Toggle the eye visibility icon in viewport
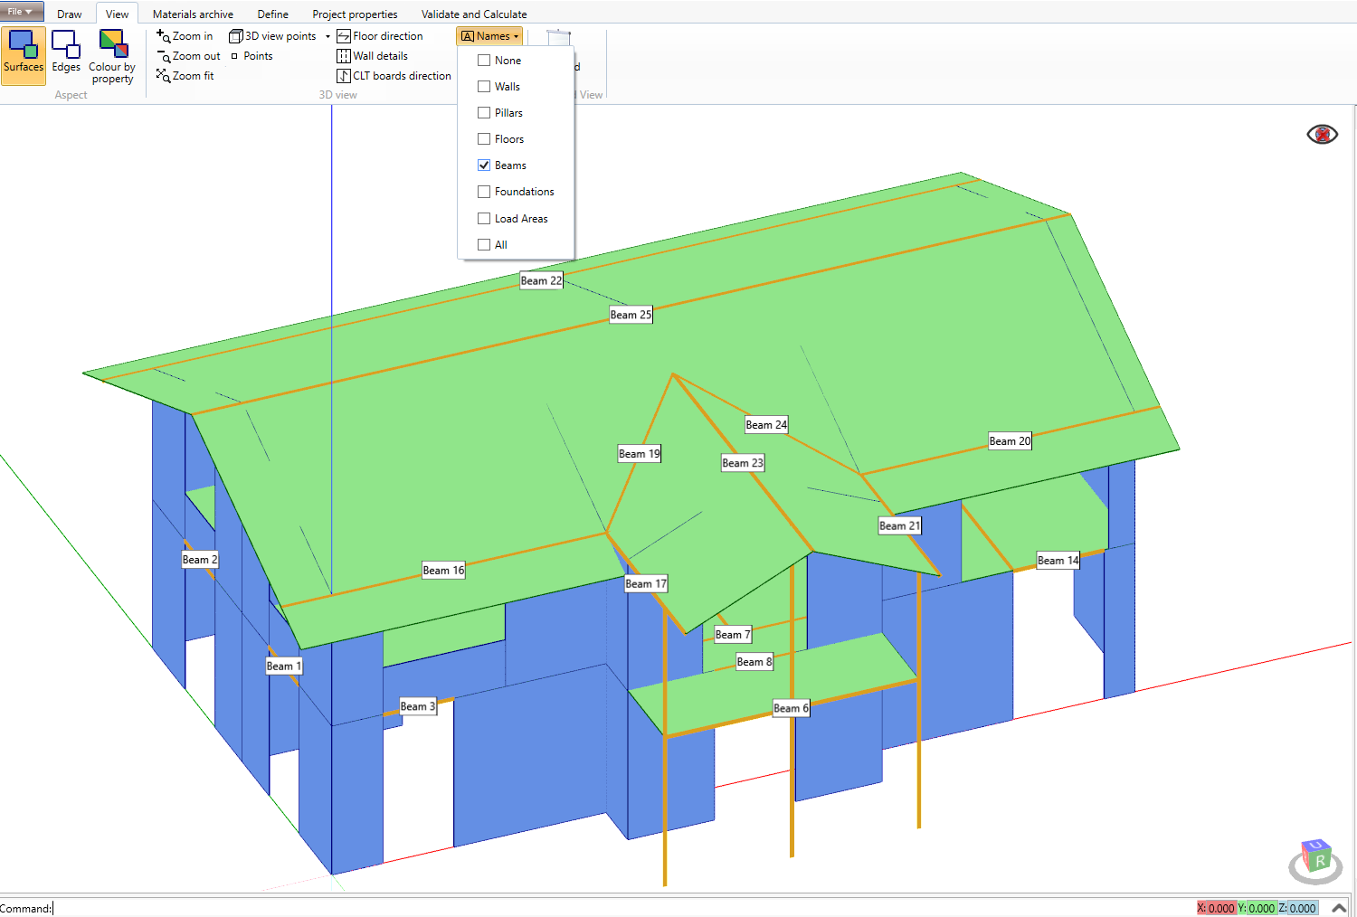The image size is (1357, 917). [1322, 135]
